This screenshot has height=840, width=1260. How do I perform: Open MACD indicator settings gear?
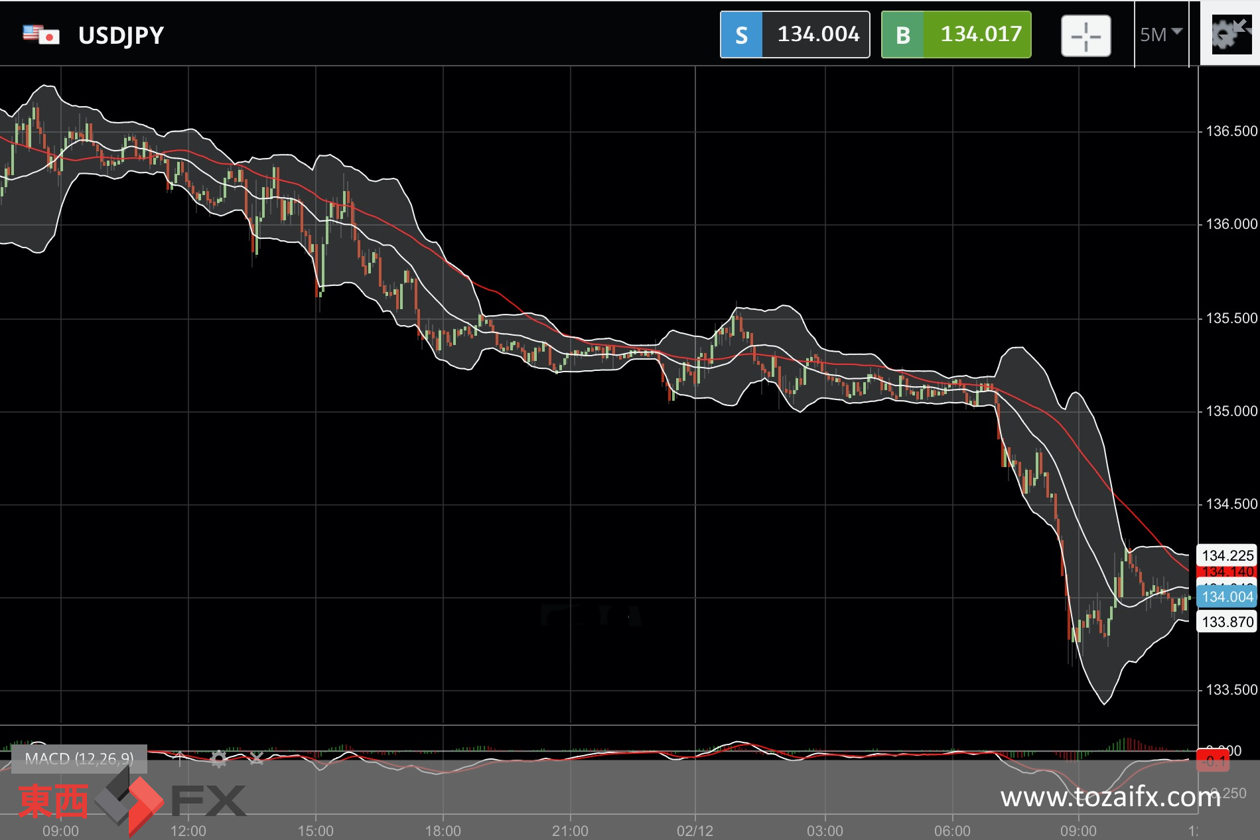[218, 758]
